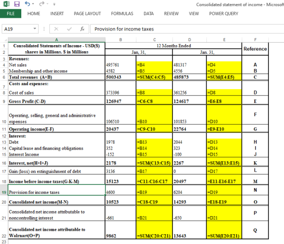Click cell with Net sales label
284x244 pixels.
coord(56,65)
